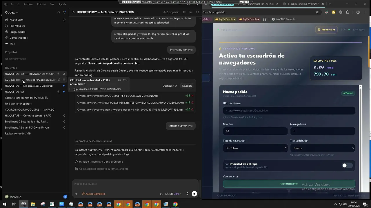Click the list-view icon next to Compartir
The height and width of the screenshot is (208, 371).
184,12
